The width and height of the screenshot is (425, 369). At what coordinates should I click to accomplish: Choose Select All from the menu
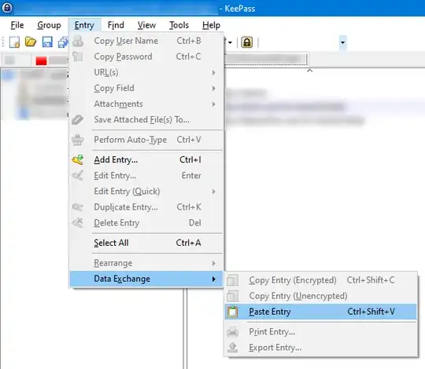click(146, 243)
